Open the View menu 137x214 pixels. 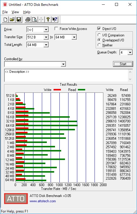(x=15, y=12)
